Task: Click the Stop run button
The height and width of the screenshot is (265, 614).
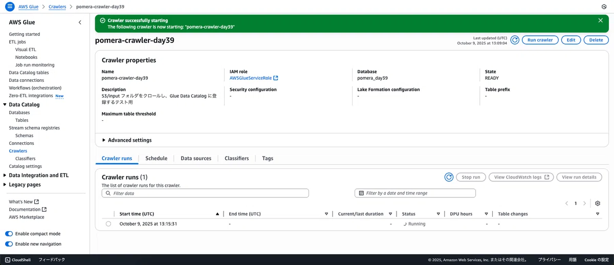Action: pos(471,177)
